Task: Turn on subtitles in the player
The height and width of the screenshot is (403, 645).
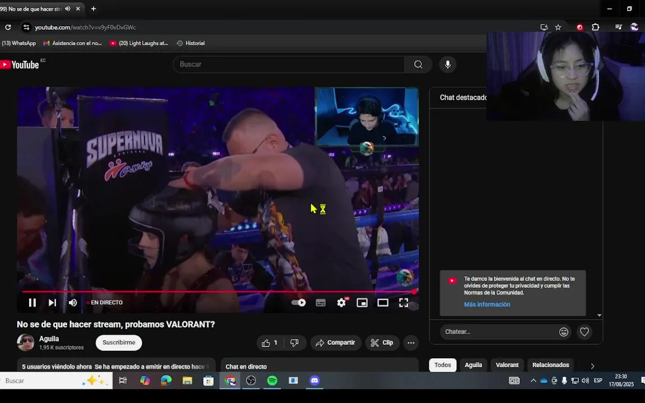Action: [x=320, y=303]
